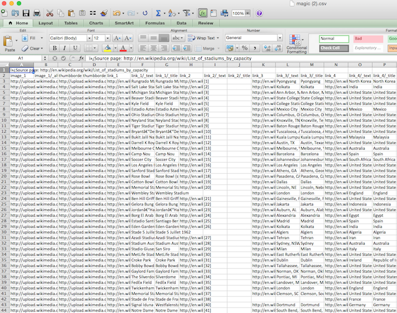
Task: Toggle Bold formatting
Action: point(55,48)
